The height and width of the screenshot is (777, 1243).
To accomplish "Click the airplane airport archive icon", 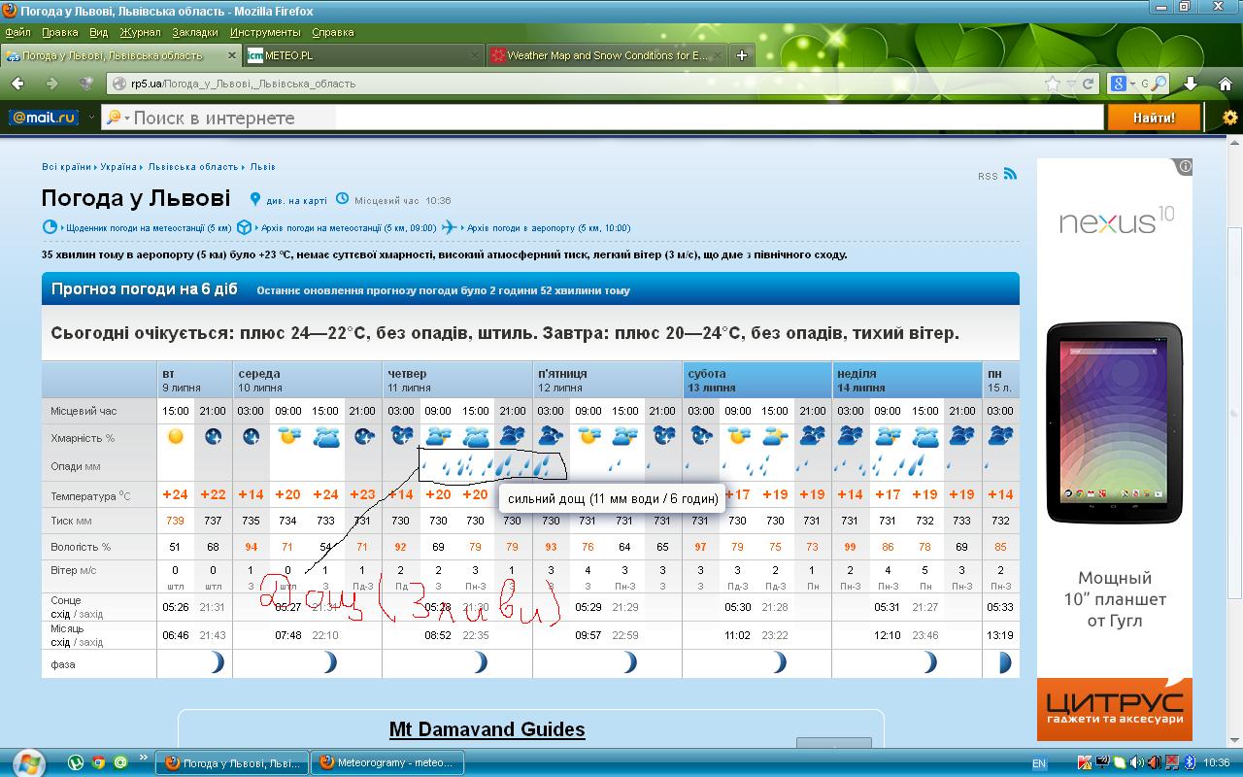I will tap(449, 227).
